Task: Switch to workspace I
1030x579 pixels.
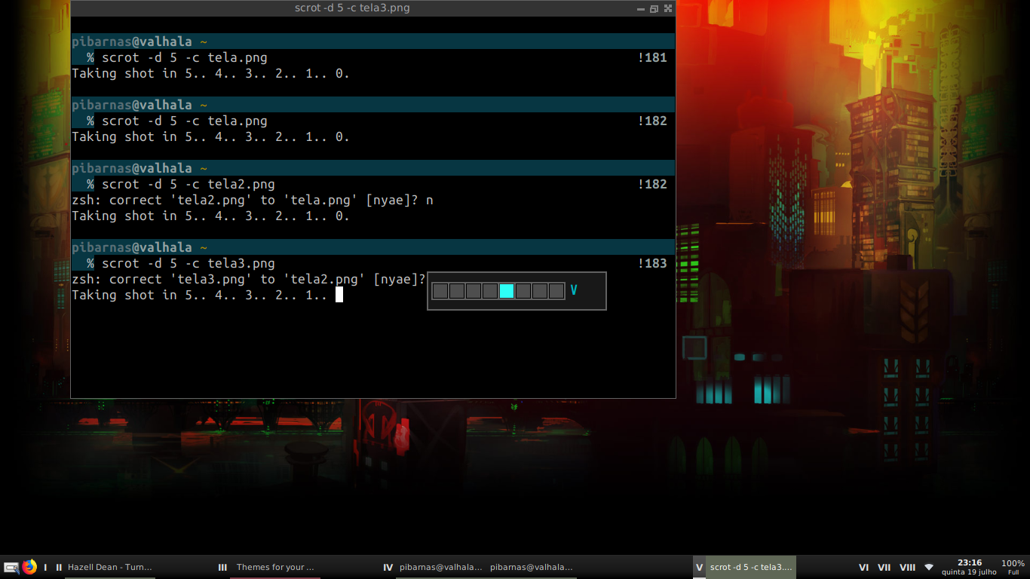Action: pyautogui.click(x=45, y=568)
